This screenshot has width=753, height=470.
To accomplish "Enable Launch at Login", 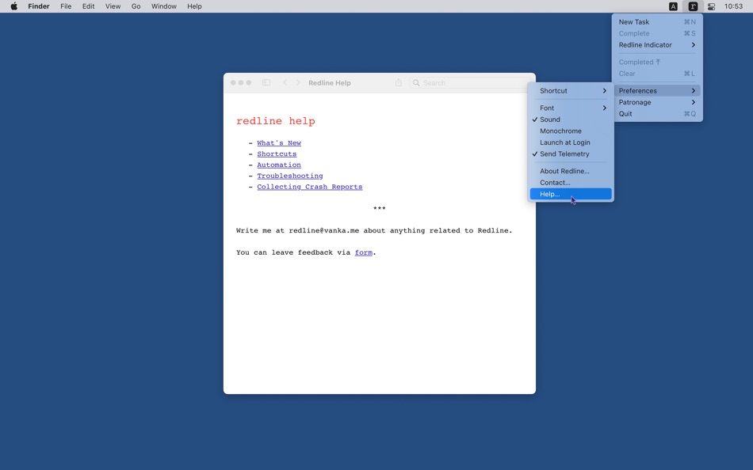I will point(571,142).
